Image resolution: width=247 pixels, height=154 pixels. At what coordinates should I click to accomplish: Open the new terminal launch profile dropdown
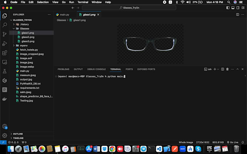pyautogui.click(x=219, y=69)
